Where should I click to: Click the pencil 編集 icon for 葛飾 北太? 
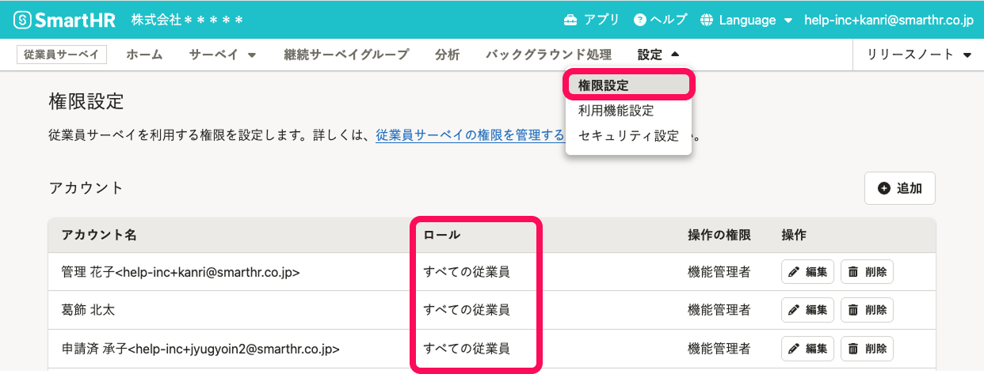[x=794, y=310]
